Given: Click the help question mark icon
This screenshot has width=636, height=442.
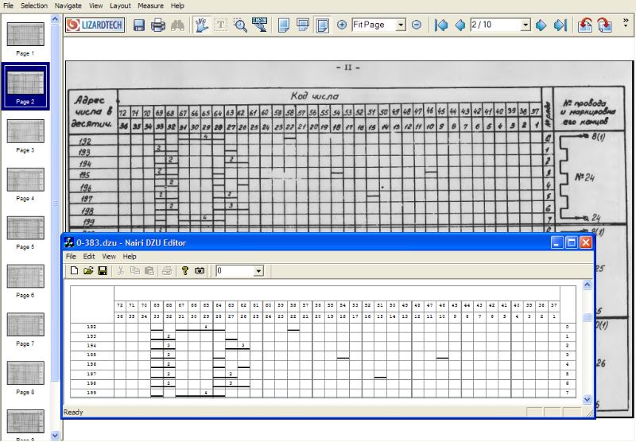Looking at the screenshot, I should 184,271.
